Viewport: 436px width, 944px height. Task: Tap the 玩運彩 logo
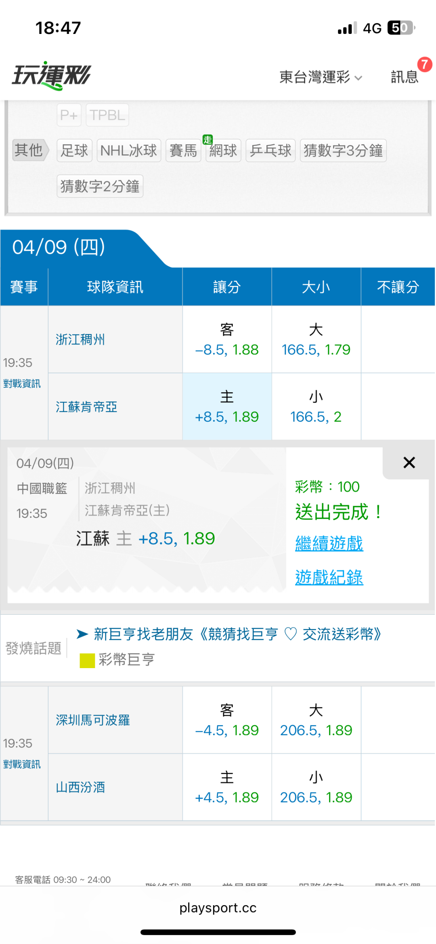pyautogui.click(x=52, y=76)
